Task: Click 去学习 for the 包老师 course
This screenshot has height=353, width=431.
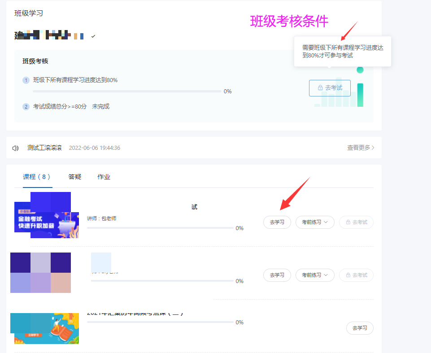Action: (277, 222)
